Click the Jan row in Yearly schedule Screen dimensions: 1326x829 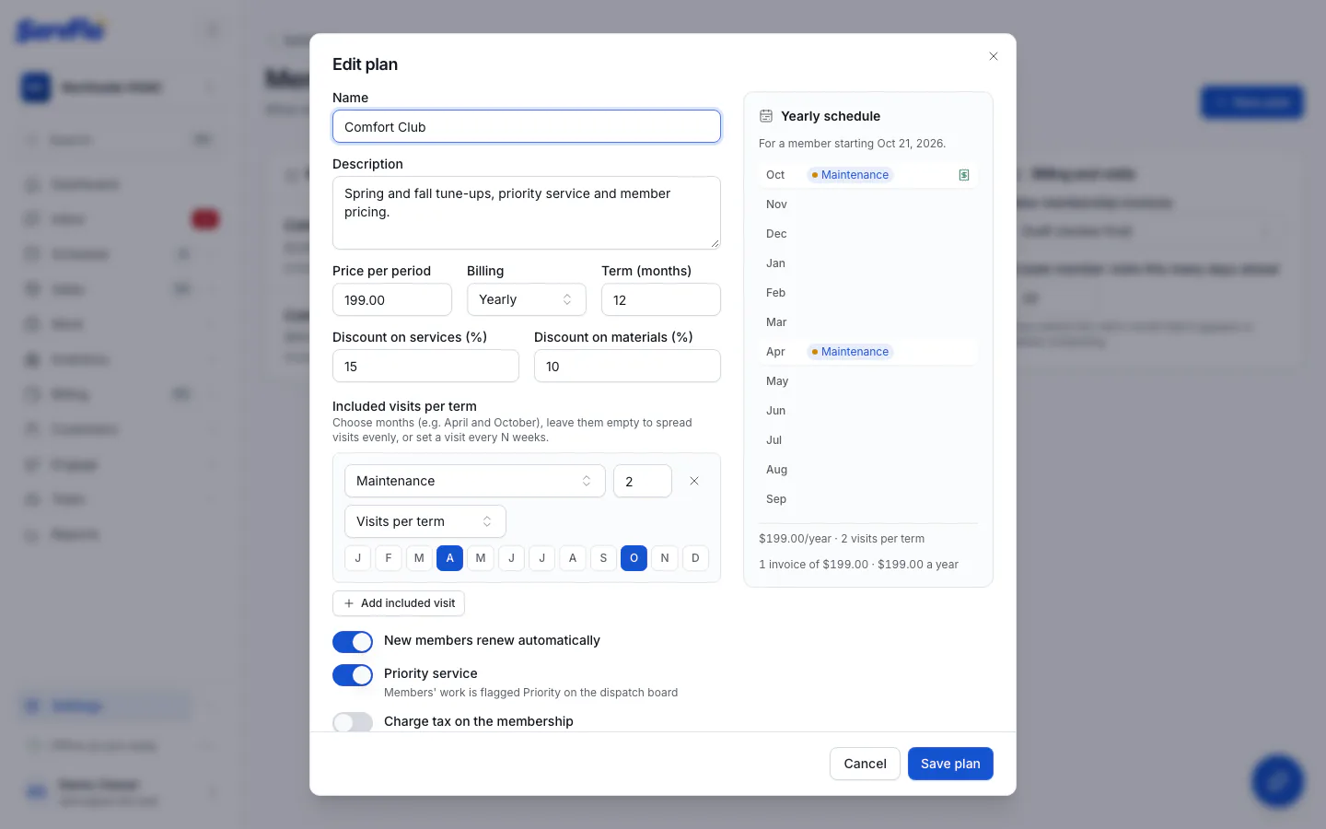tap(868, 263)
